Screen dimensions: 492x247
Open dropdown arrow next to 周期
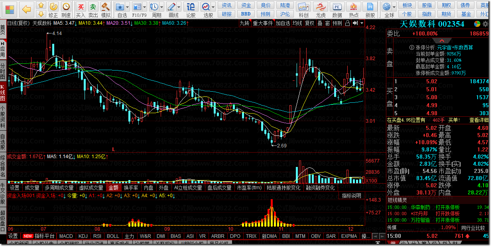[161, 7]
